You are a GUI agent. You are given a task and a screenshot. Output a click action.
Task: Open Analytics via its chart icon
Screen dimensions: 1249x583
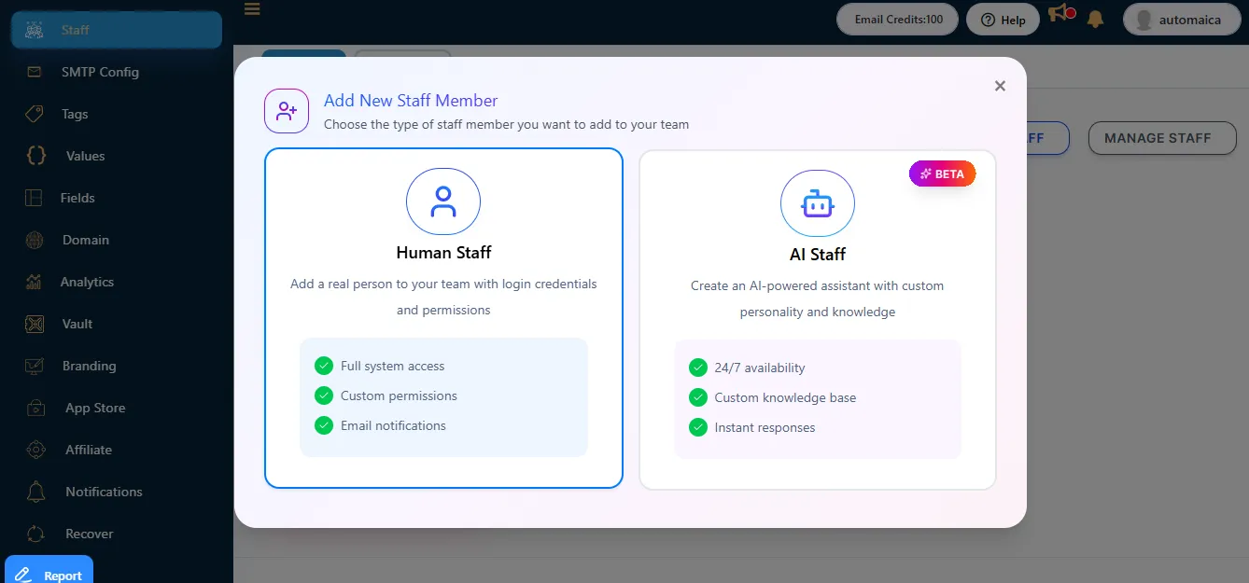click(35, 282)
